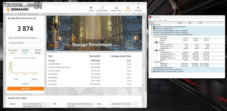Image resolution: width=227 pixels, height=111 pixels.
Task: Open the Tools menu in HWMonitor
Action: [x=160, y=20]
